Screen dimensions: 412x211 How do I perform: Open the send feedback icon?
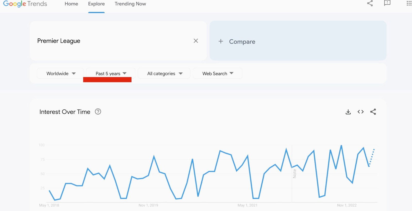387,3
